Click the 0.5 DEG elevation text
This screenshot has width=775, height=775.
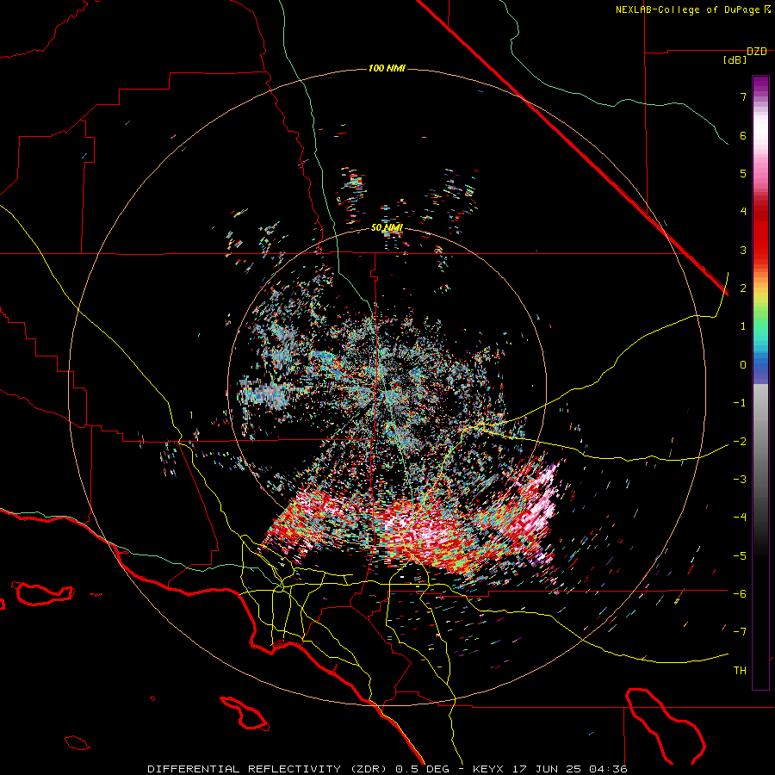pos(422,769)
